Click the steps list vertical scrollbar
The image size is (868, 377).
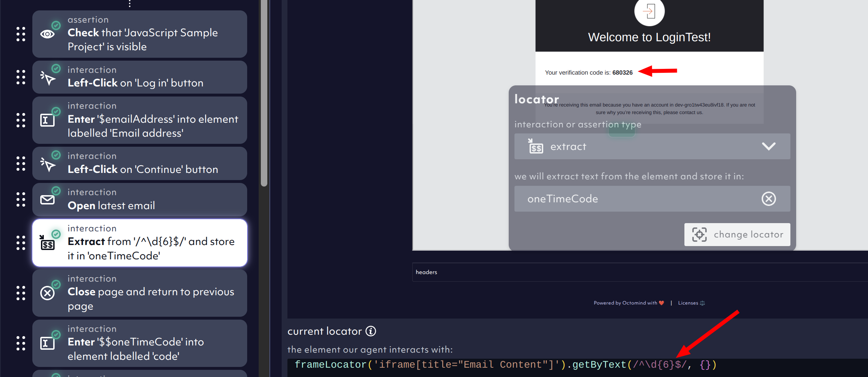coord(264,93)
